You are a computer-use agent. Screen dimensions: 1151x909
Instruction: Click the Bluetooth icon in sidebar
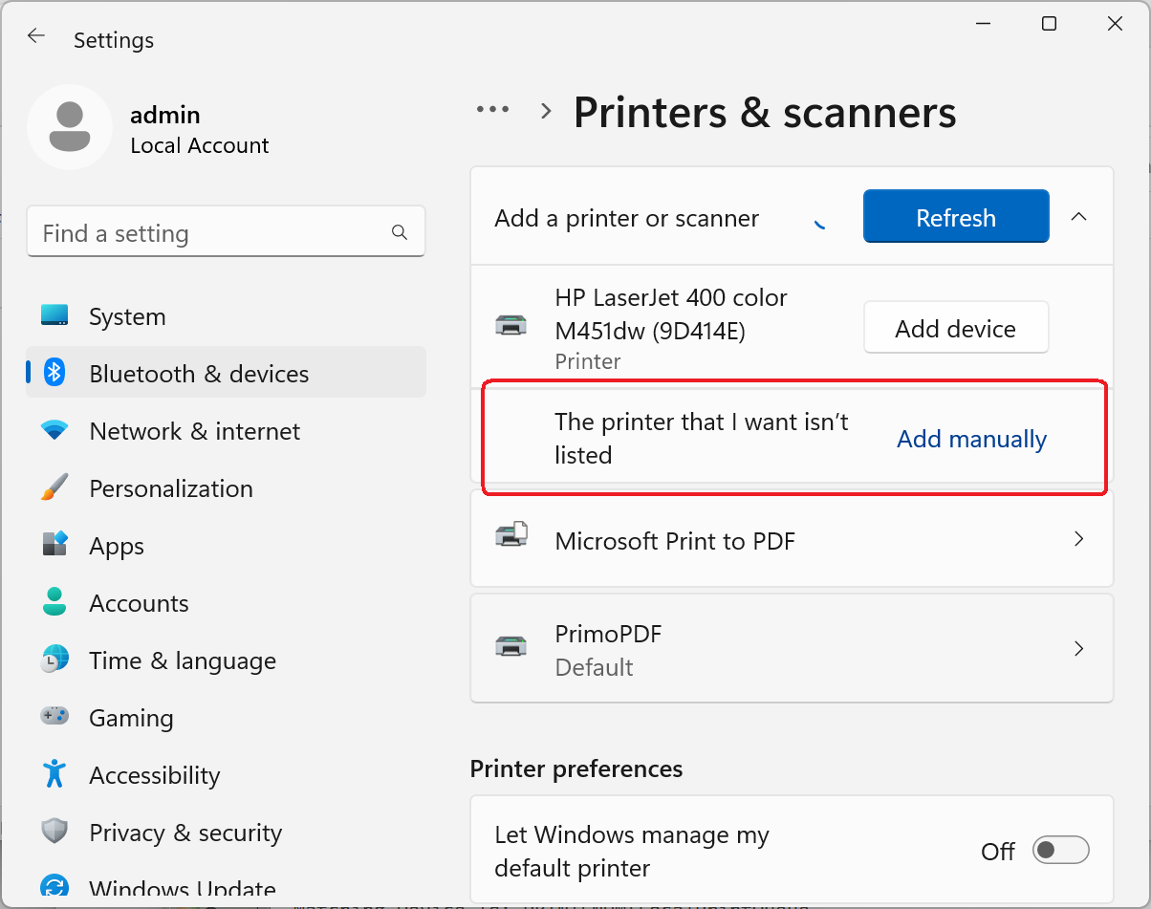tap(54, 373)
